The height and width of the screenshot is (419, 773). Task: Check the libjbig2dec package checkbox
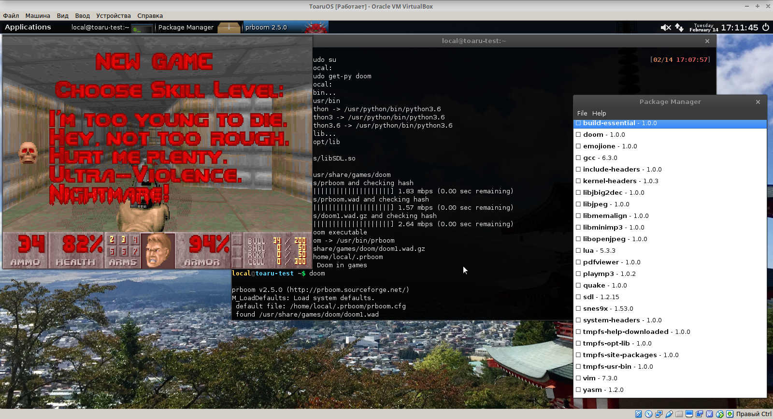[x=578, y=193]
